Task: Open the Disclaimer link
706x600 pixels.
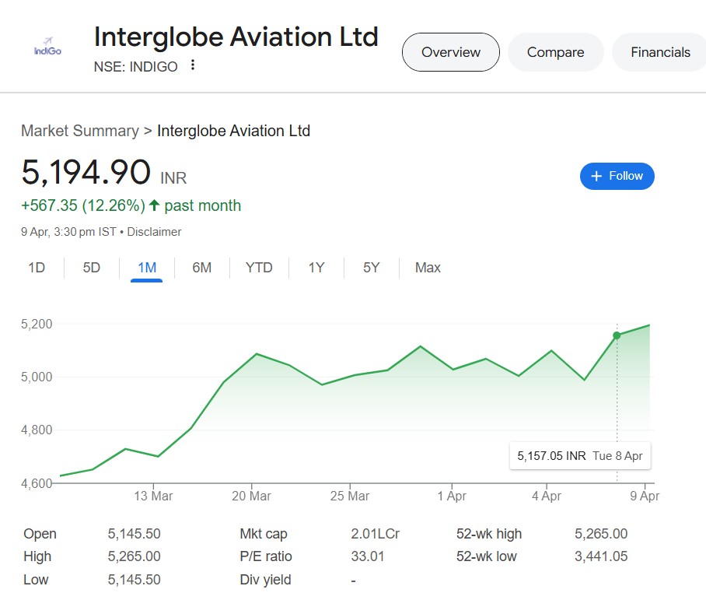Action: tap(154, 232)
